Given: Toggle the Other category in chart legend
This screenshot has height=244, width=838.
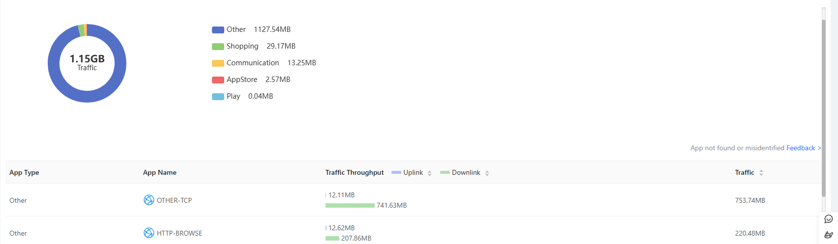Looking at the screenshot, I should (229, 29).
